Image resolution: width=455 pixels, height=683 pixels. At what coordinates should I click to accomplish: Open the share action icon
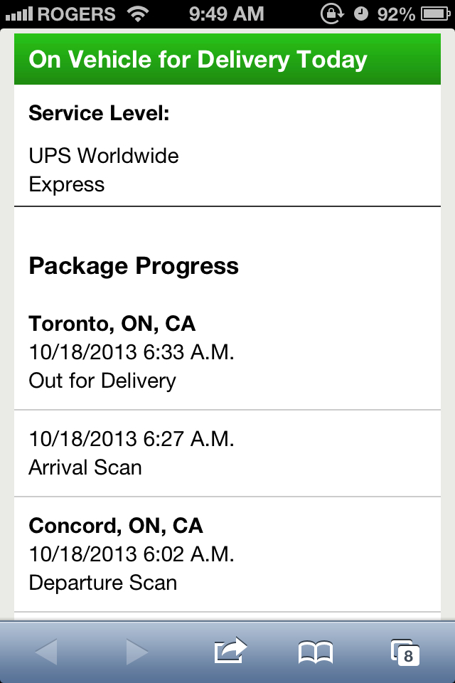(x=230, y=650)
